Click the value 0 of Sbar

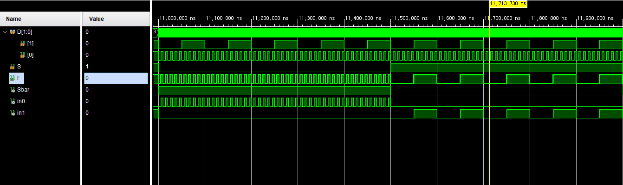coord(87,90)
